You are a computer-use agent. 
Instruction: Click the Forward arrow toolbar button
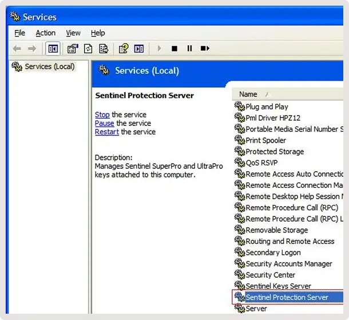pyautogui.click(x=32, y=48)
